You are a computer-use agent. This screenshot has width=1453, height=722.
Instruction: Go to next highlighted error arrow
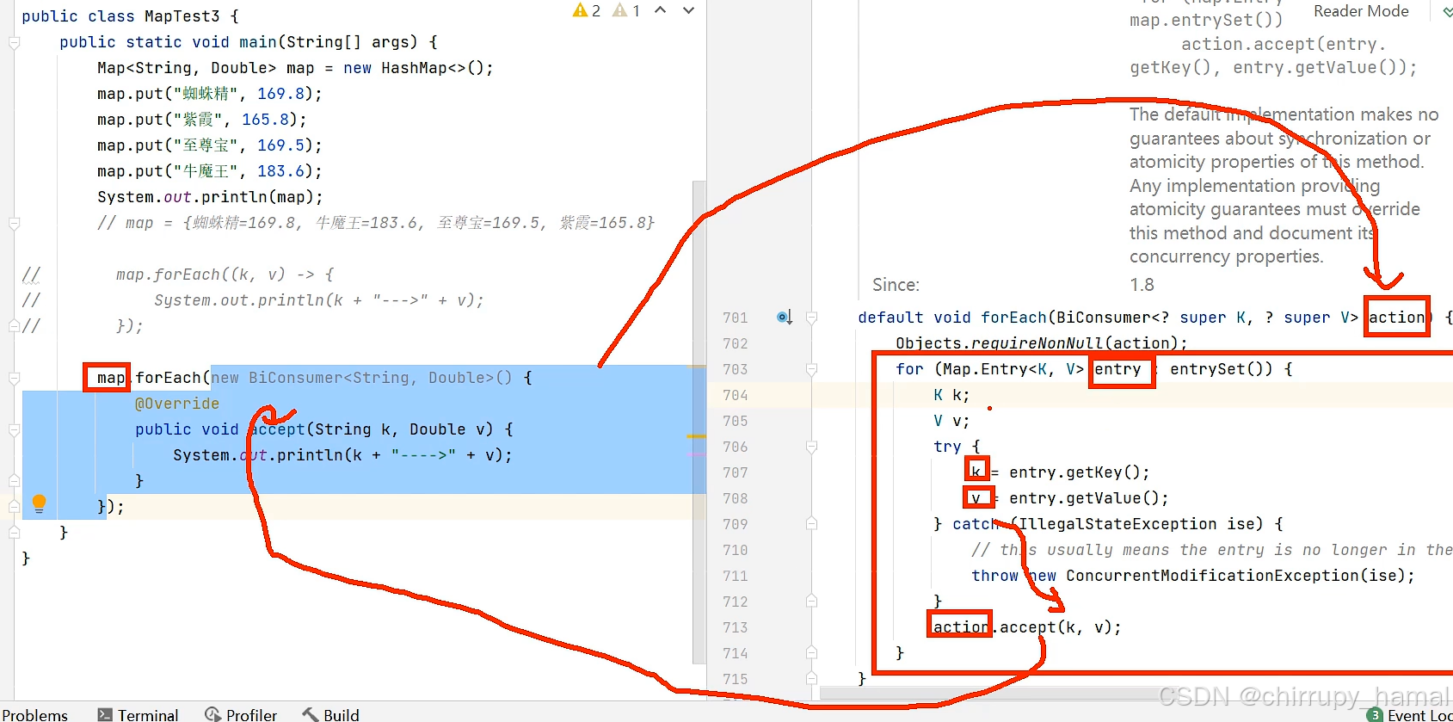(x=688, y=10)
